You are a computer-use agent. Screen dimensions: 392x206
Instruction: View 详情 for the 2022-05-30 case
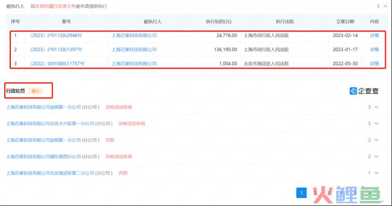[x=374, y=64]
